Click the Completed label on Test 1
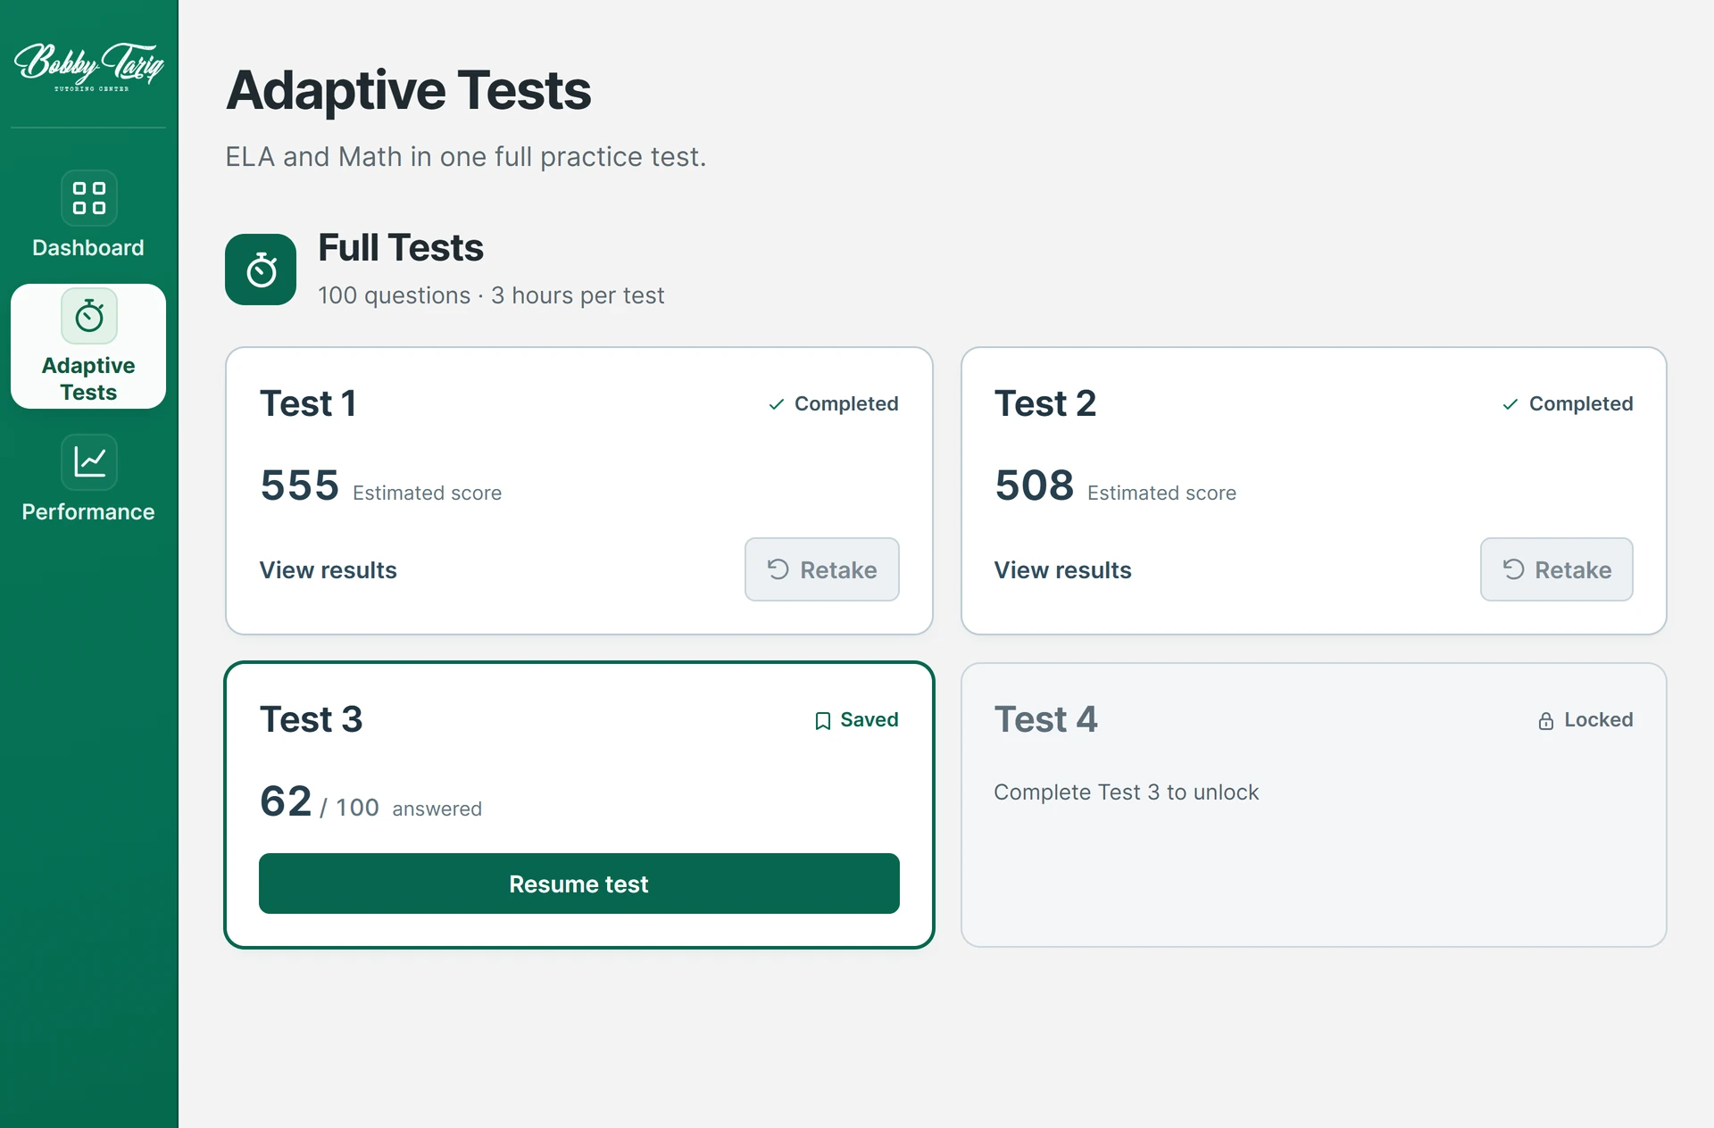 point(846,404)
